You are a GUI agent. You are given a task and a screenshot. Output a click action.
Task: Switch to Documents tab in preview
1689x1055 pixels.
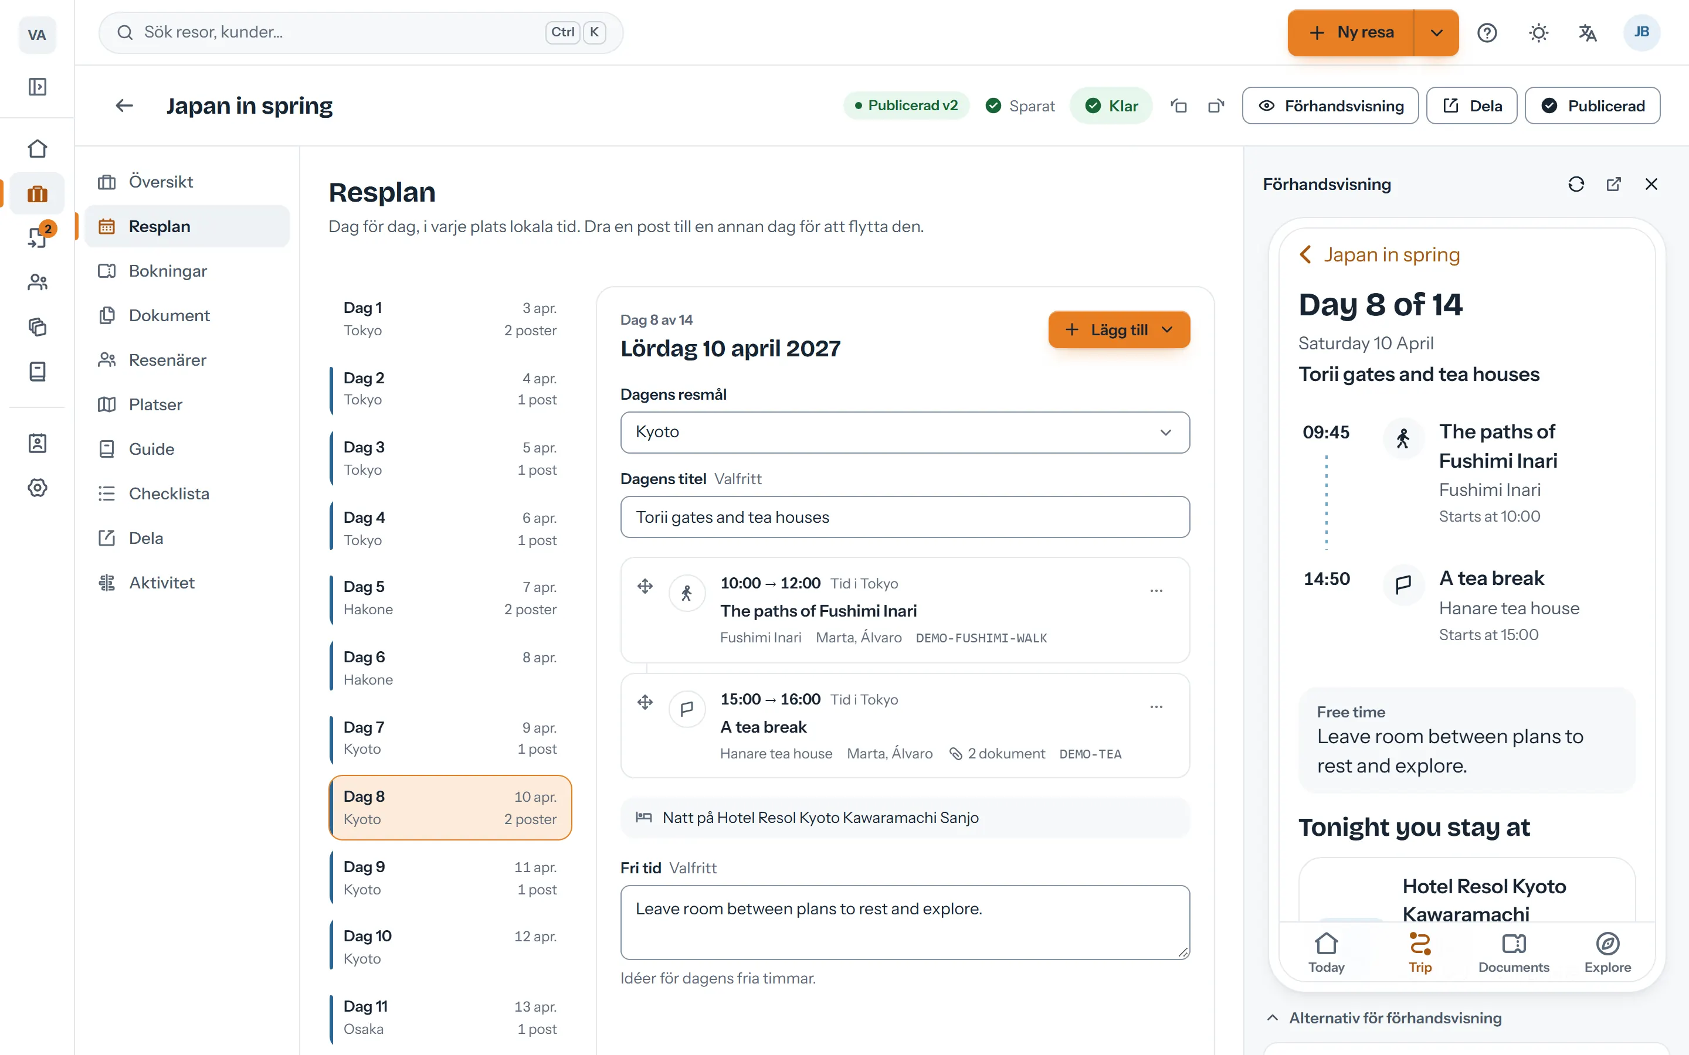[x=1513, y=952]
